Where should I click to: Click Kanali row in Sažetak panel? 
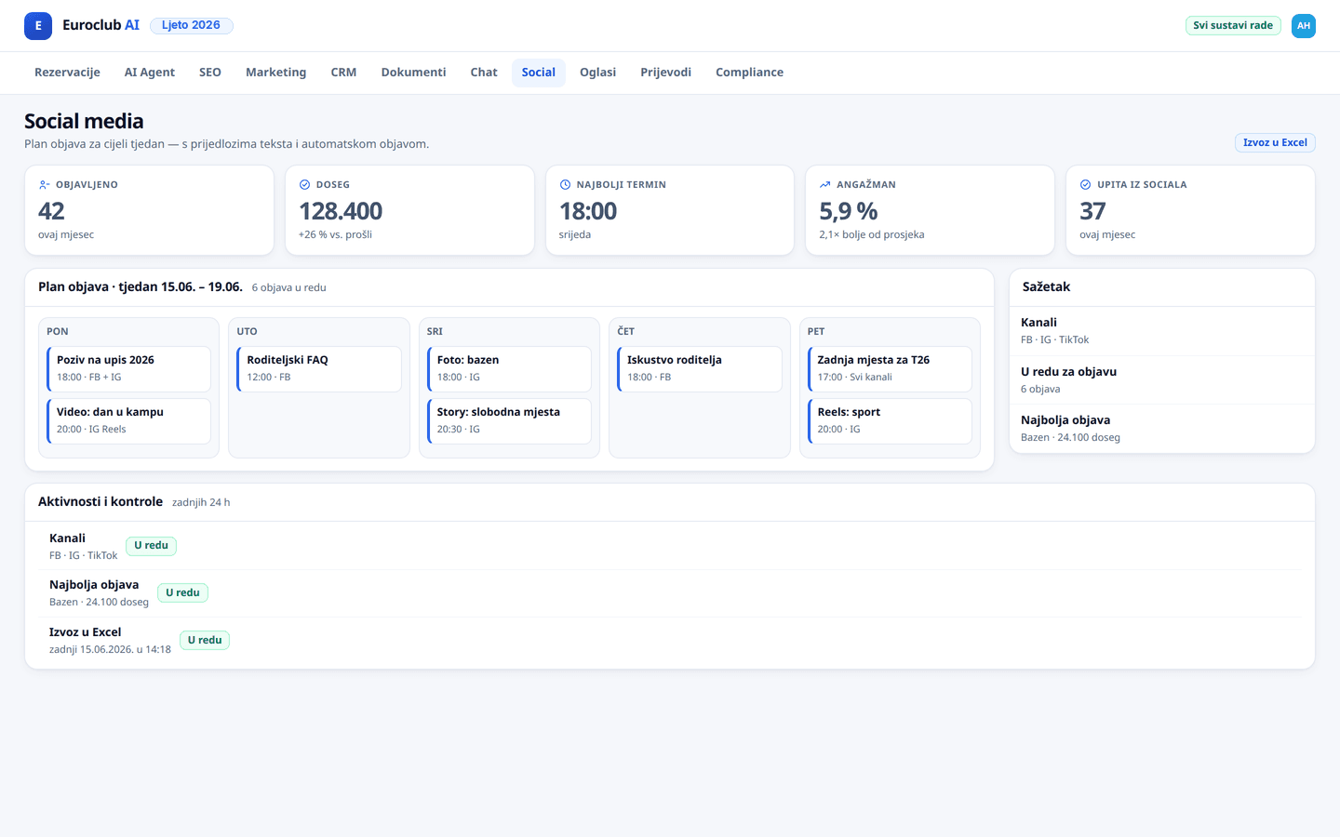1162,331
